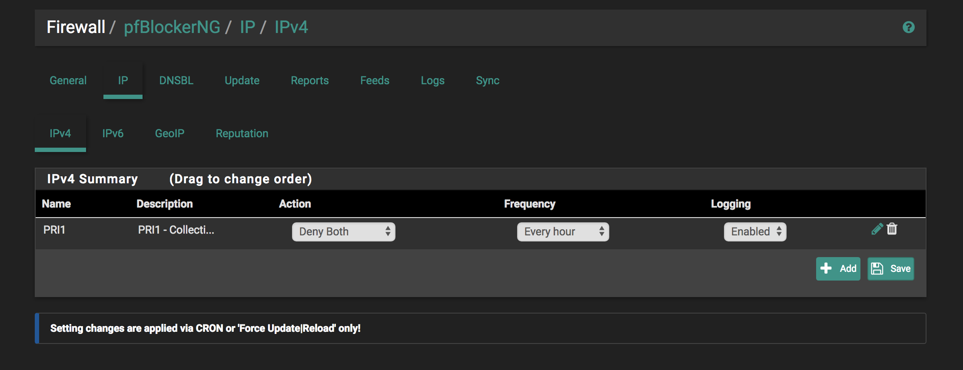The image size is (963, 370).
Task: Switch to the Feeds tab
Action: pos(375,80)
